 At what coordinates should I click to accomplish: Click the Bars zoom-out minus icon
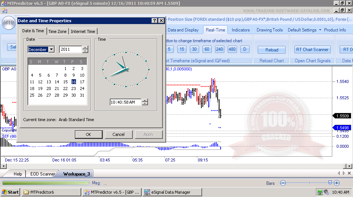[283, 183]
